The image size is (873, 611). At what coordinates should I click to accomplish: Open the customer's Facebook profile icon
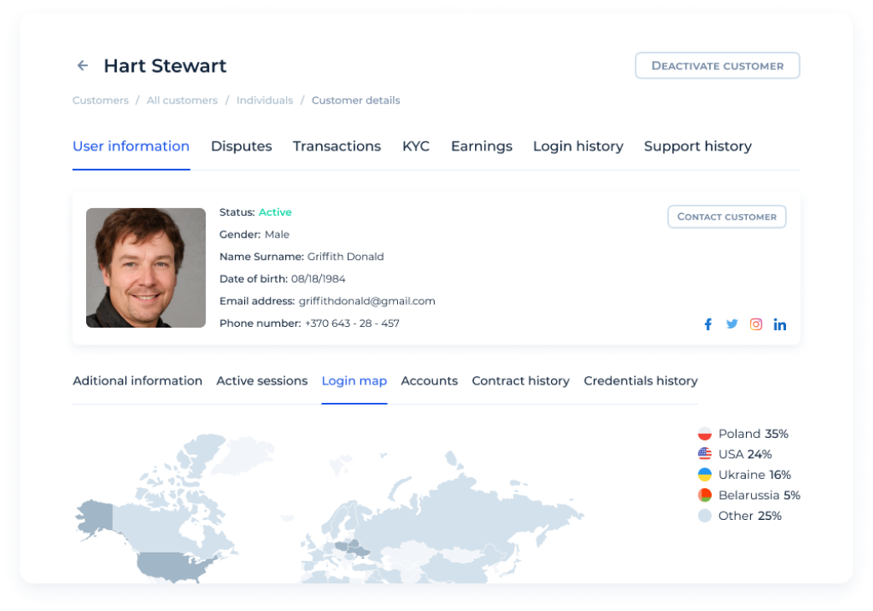707,324
